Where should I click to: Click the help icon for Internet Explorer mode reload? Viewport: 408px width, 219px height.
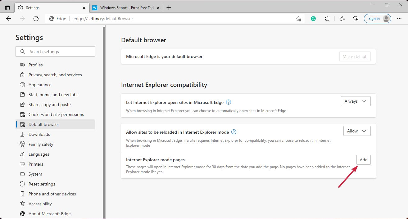coord(233,132)
